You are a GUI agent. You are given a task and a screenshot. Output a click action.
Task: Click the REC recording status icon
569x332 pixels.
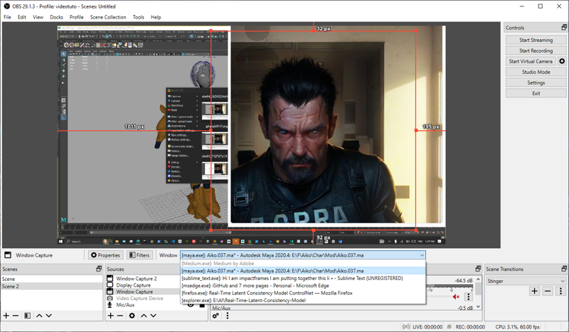tap(450, 327)
